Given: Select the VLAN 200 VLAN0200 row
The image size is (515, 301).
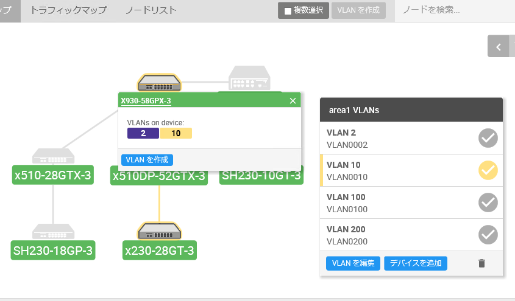Looking at the screenshot, I should [411, 235].
